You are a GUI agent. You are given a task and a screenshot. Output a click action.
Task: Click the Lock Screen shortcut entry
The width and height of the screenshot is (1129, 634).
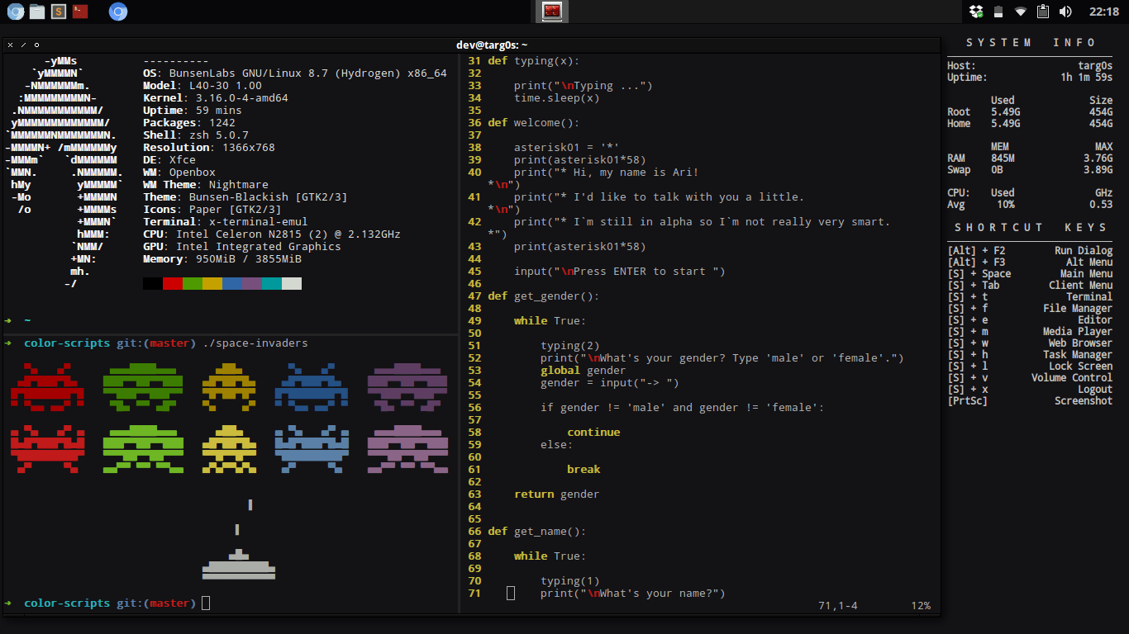(x=1030, y=367)
